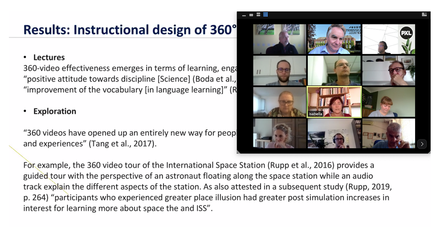
Task: Switch to stacked thumbnail strip view
Action: [258, 15]
